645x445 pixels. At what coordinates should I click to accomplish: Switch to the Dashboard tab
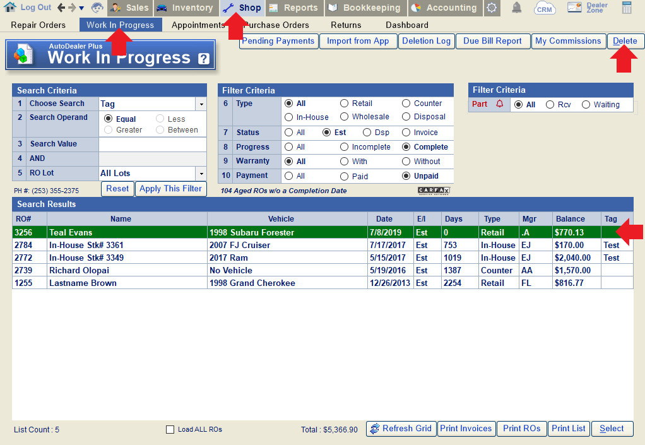point(407,25)
